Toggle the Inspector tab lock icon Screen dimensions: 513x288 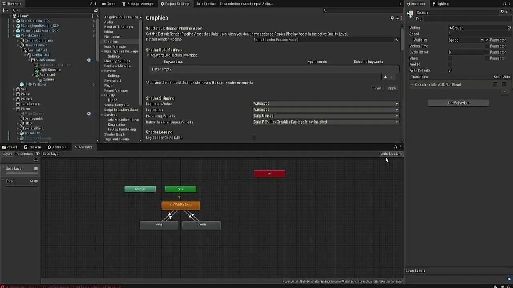point(505,4)
